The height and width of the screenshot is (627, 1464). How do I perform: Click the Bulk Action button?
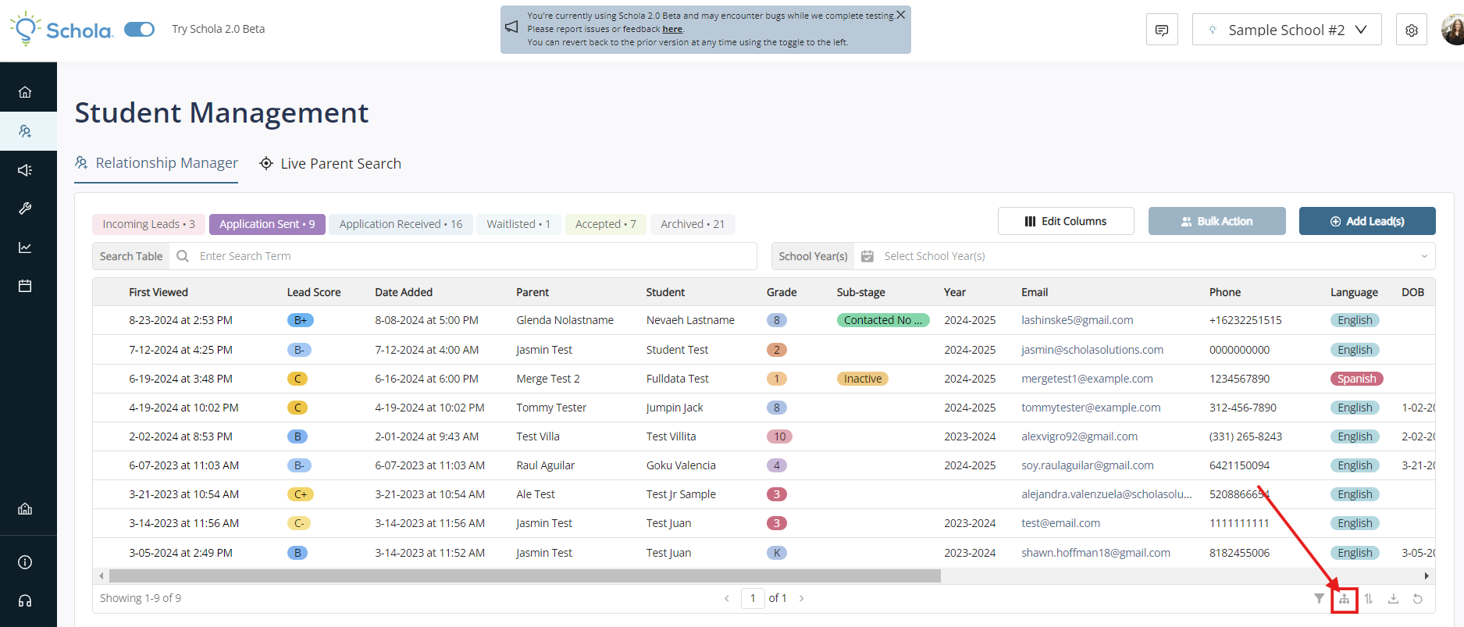click(x=1216, y=221)
